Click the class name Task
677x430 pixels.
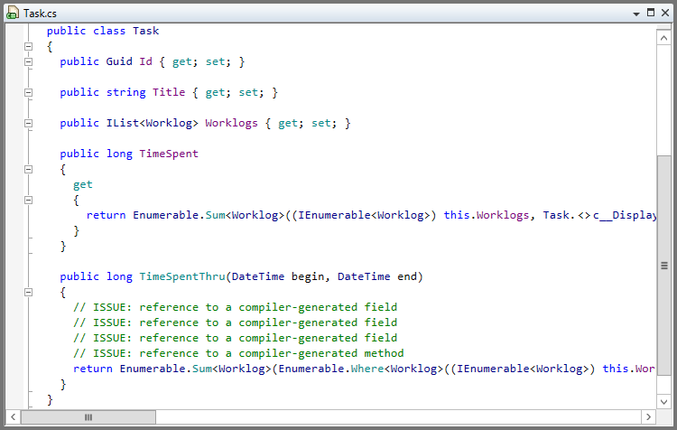(x=145, y=31)
